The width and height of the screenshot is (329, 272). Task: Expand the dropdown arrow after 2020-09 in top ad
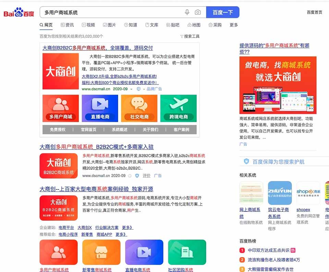(131, 89)
